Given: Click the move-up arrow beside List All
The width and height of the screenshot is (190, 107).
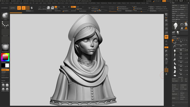Looking at the screenshot, I should (182, 79).
